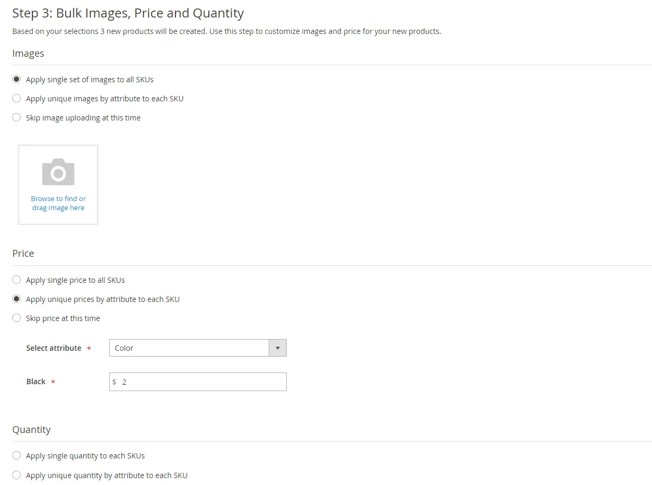Enable 'Apply single price to all SKUs'
The width and height of the screenshot is (652, 485).
click(16, 280)
